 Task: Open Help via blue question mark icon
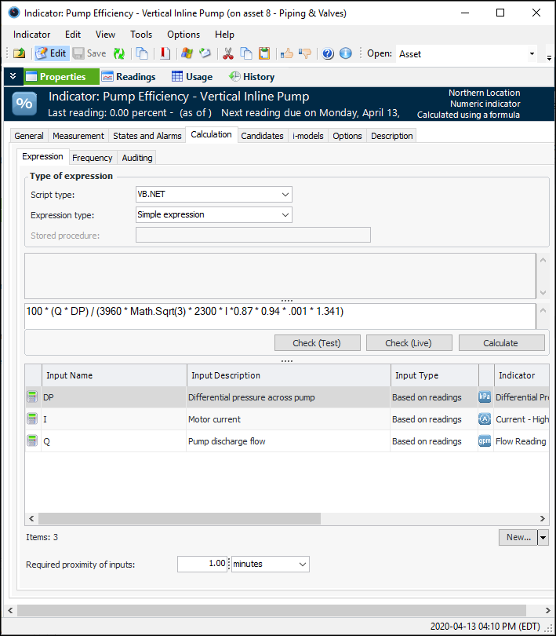(x=328, y=53)
